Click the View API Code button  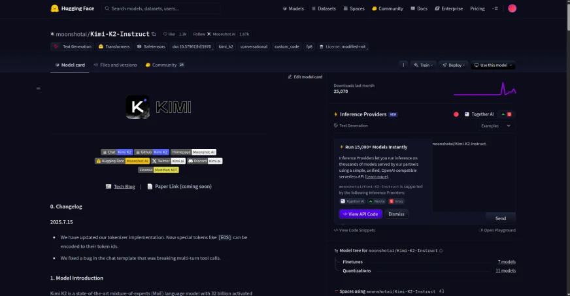coord(361,214)
